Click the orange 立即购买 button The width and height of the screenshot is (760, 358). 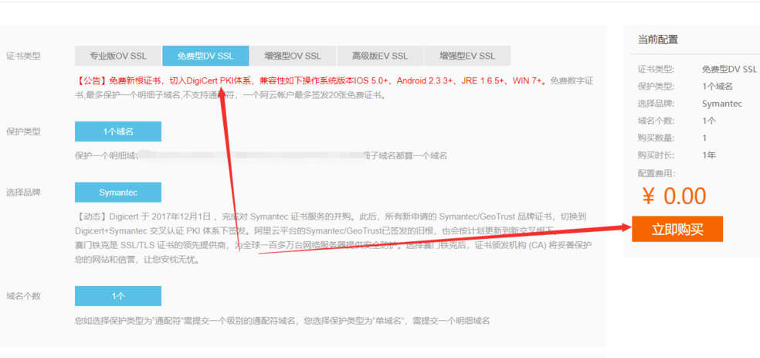coord(677,230)
